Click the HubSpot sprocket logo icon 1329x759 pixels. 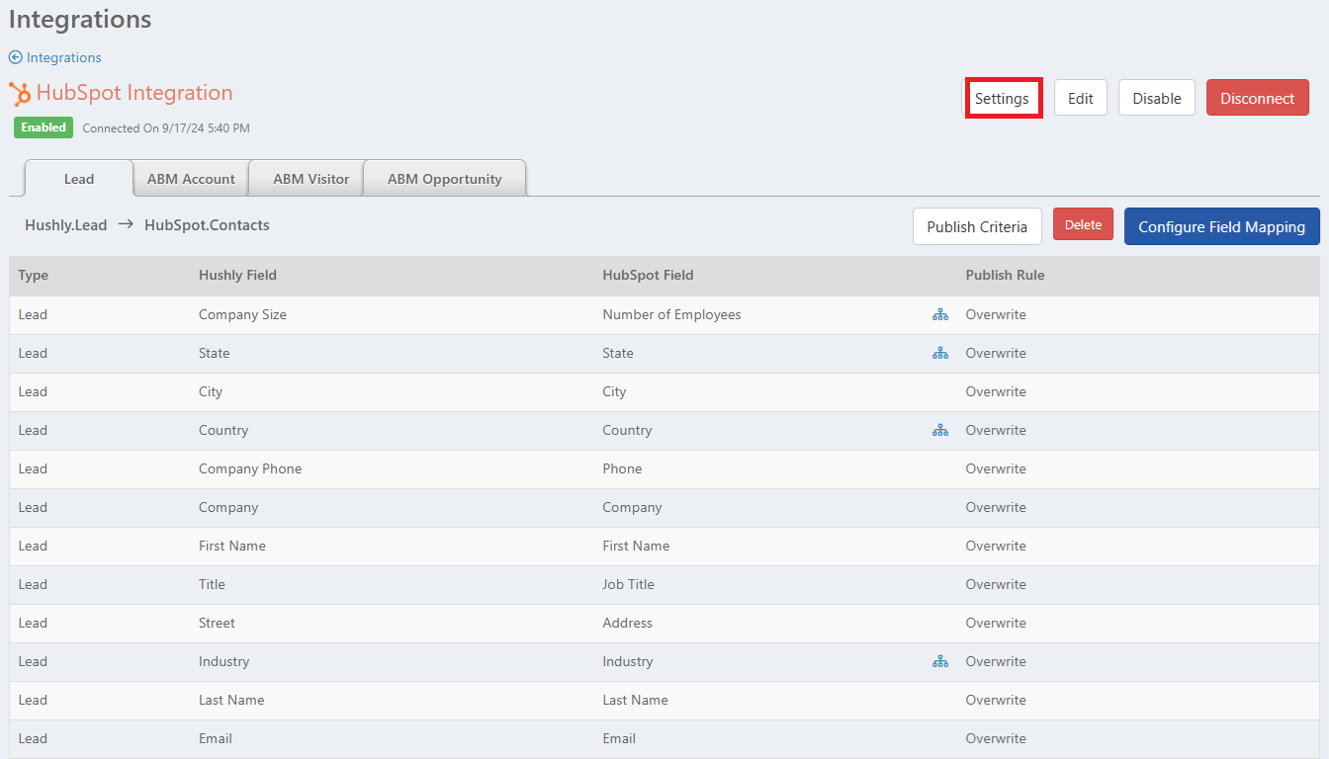tap(20, 94)
